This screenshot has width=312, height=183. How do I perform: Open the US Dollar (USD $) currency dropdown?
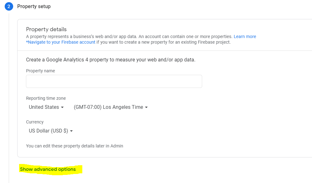coord(51,131)
